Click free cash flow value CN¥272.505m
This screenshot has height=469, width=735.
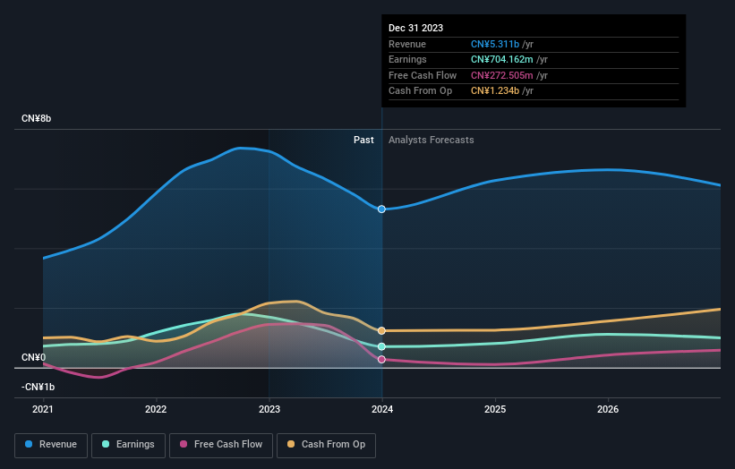pos(502,75)
